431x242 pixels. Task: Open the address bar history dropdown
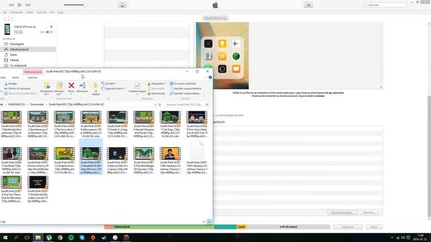coord(155,105)
